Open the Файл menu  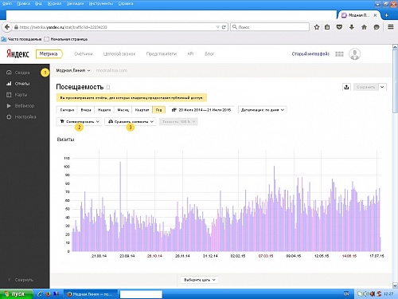coord(7,3)
